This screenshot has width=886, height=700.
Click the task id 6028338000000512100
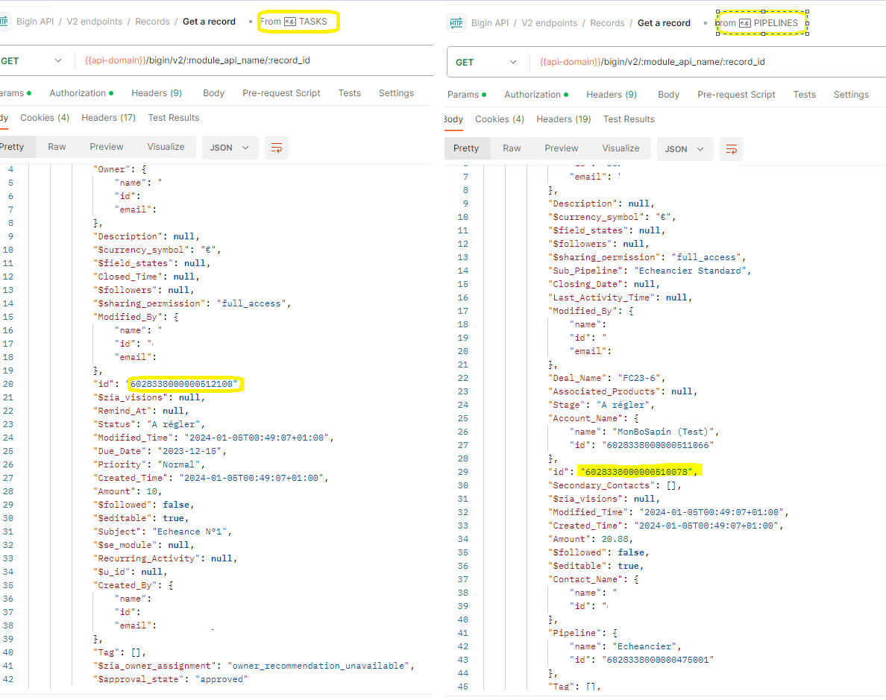(x=181, y=384)
